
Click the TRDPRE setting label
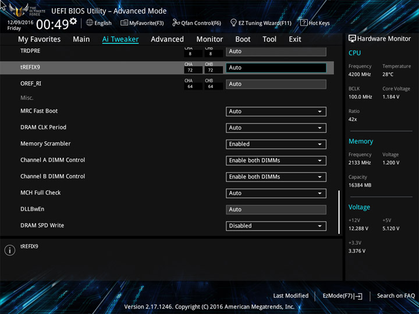(x=30, y=51)
